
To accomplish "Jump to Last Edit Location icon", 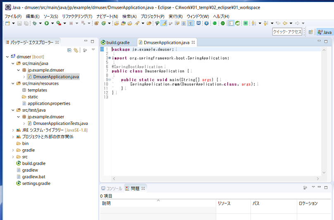I will coord(278,23).
